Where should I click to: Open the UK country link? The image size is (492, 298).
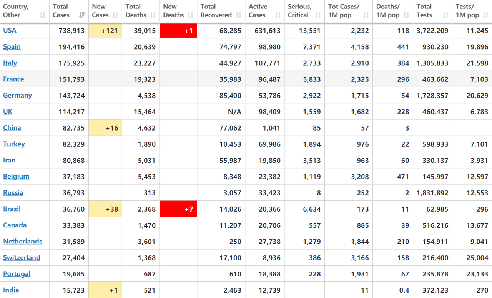click(8, 111)
